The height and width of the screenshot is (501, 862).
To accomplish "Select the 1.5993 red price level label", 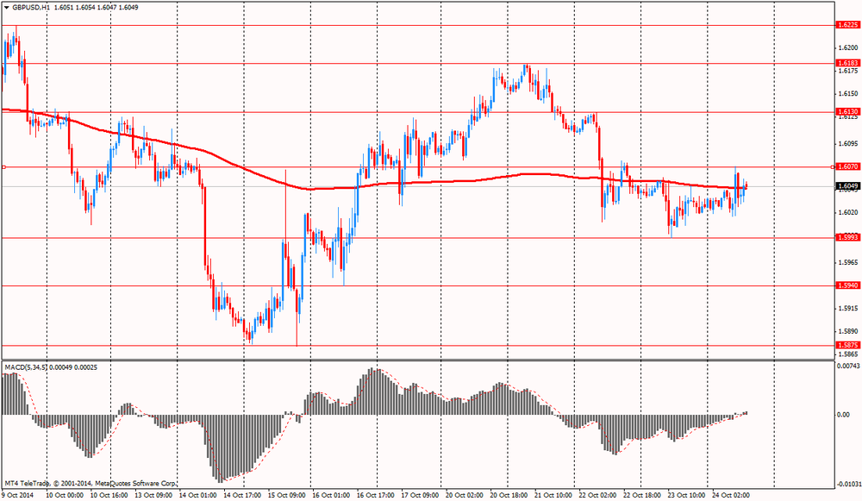I will 847,238.
